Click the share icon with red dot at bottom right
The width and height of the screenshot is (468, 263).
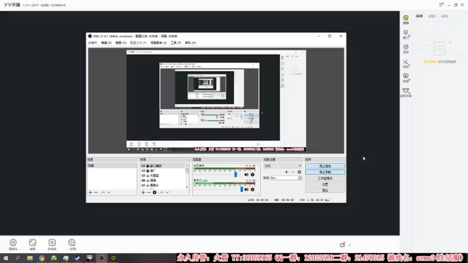coord(342,245)
